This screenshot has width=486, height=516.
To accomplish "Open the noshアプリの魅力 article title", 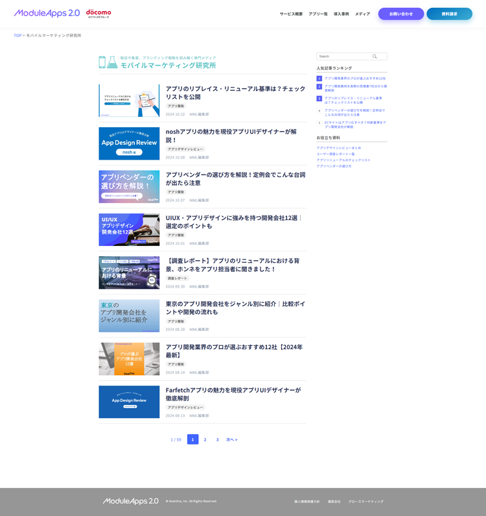I will click(x=231, y=136).
